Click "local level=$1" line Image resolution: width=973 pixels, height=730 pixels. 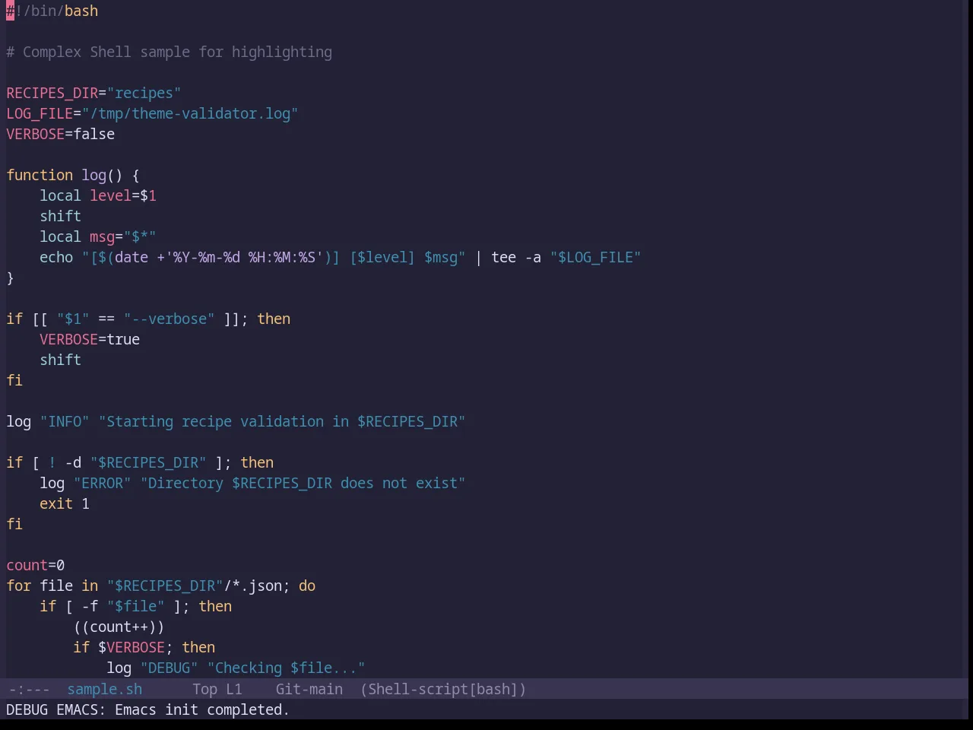(98, 195)
